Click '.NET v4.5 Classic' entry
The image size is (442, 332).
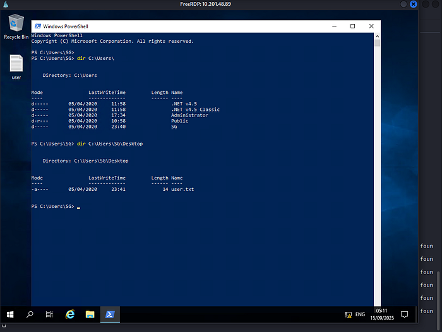pos(195,110)
